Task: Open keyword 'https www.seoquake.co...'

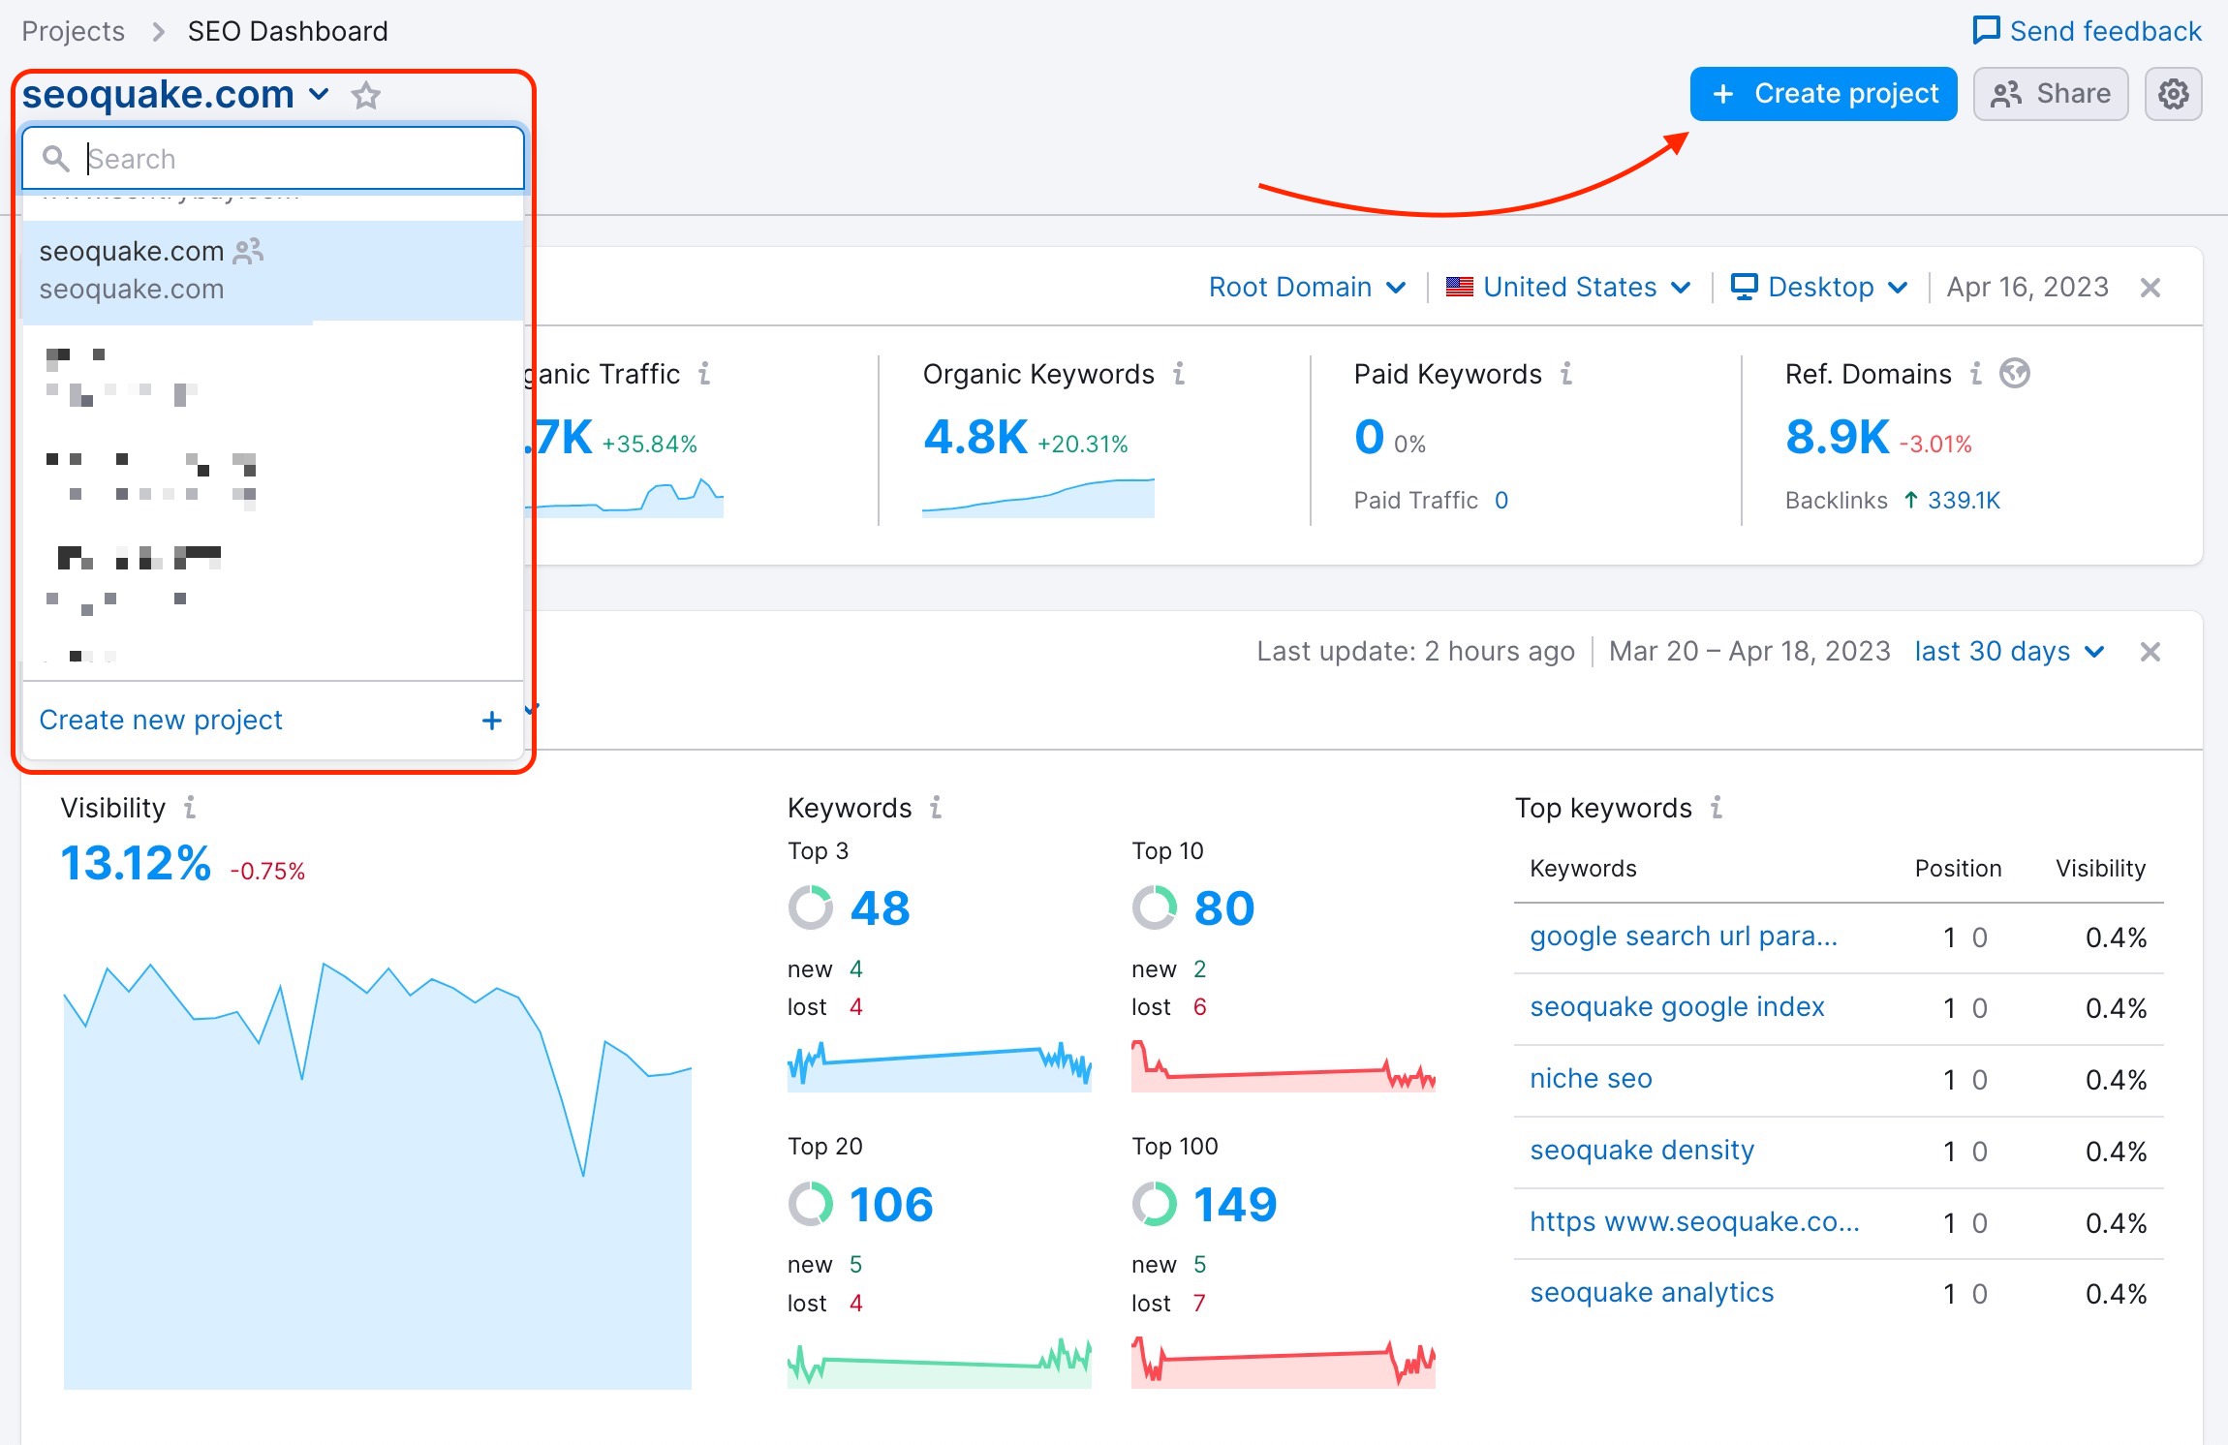Action: 1694,1221
